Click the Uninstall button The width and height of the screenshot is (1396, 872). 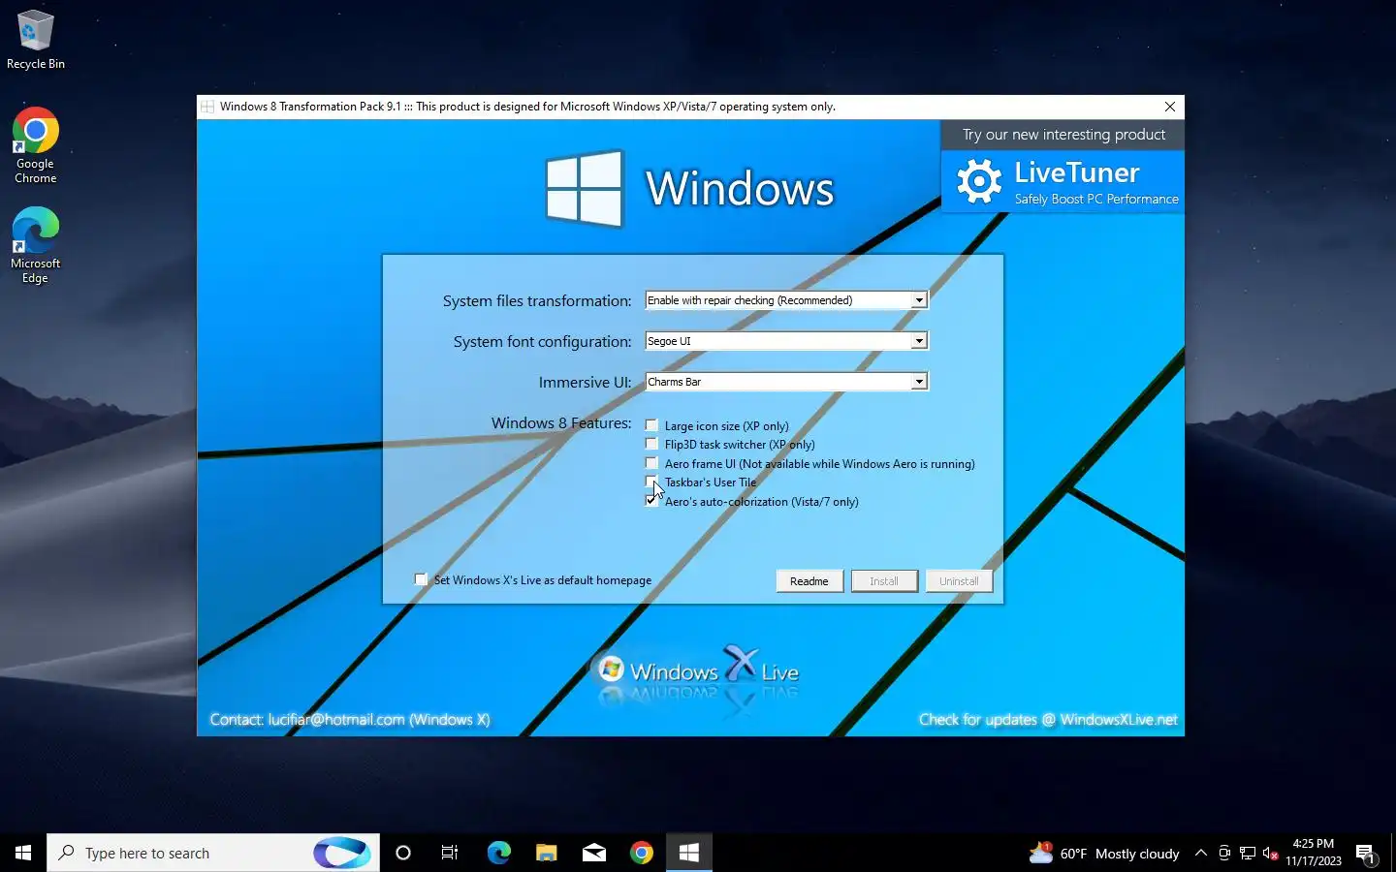pos(959,581)
